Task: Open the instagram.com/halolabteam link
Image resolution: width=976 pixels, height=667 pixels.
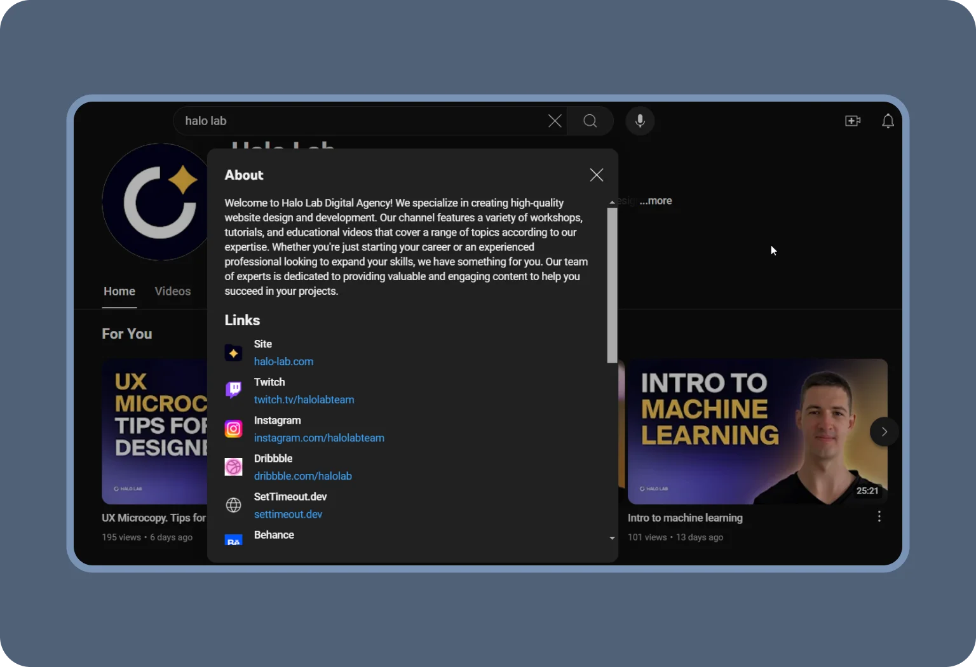Action: point(319,438)
